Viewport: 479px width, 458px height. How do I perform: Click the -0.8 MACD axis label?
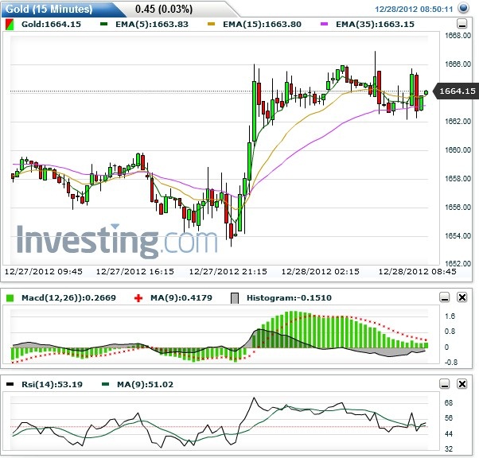click(x=451, y=363)
